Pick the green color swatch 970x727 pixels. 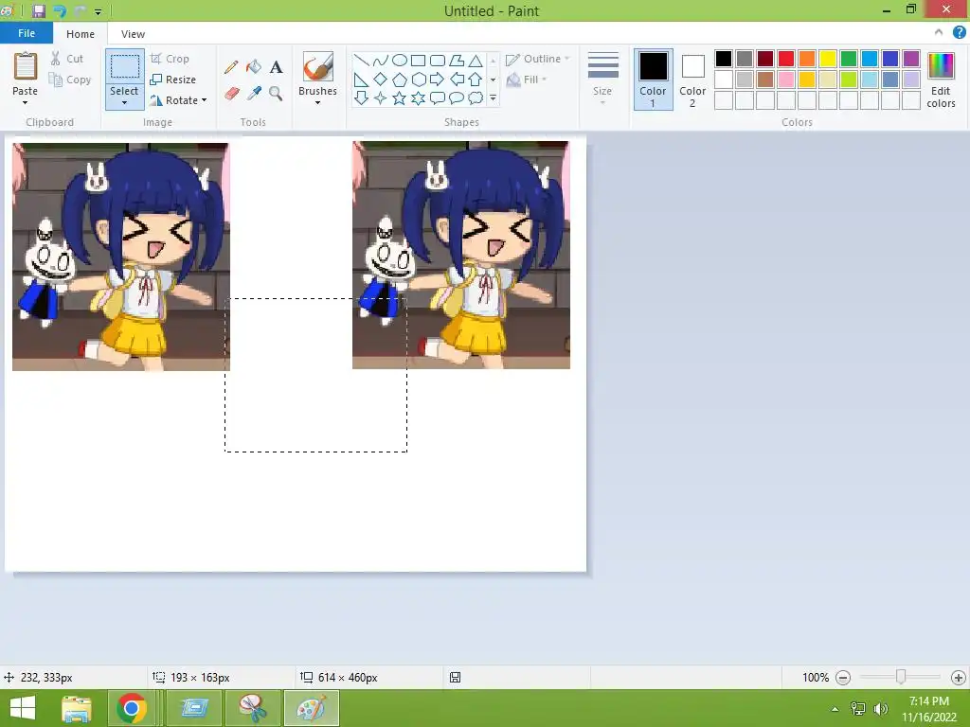tap(849, 59)
